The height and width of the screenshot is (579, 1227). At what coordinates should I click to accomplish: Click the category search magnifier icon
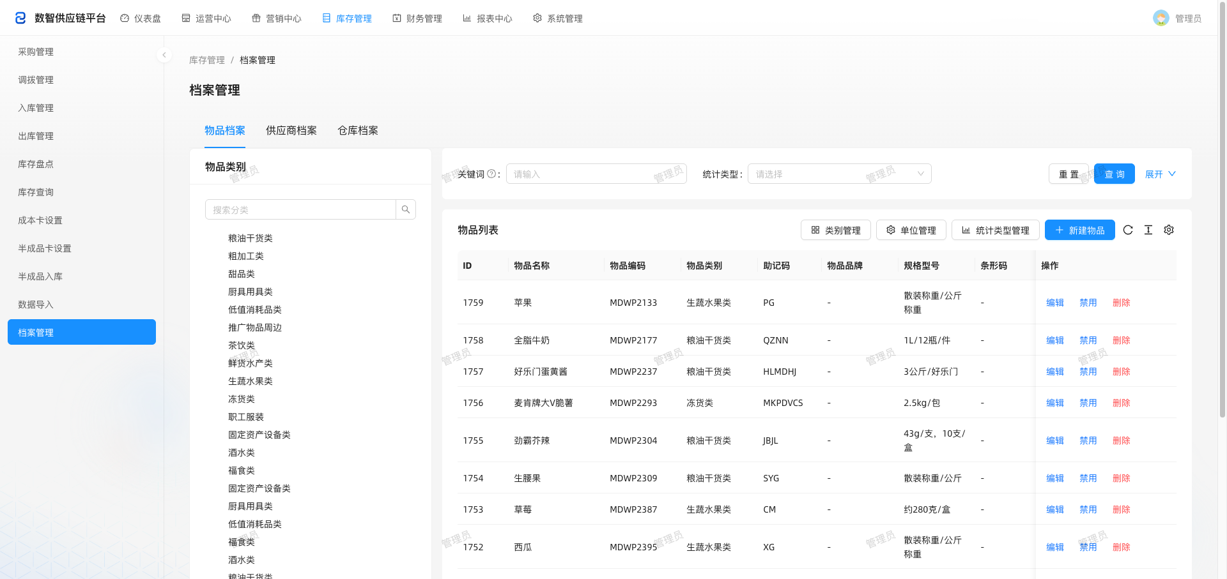click(406, 209)
